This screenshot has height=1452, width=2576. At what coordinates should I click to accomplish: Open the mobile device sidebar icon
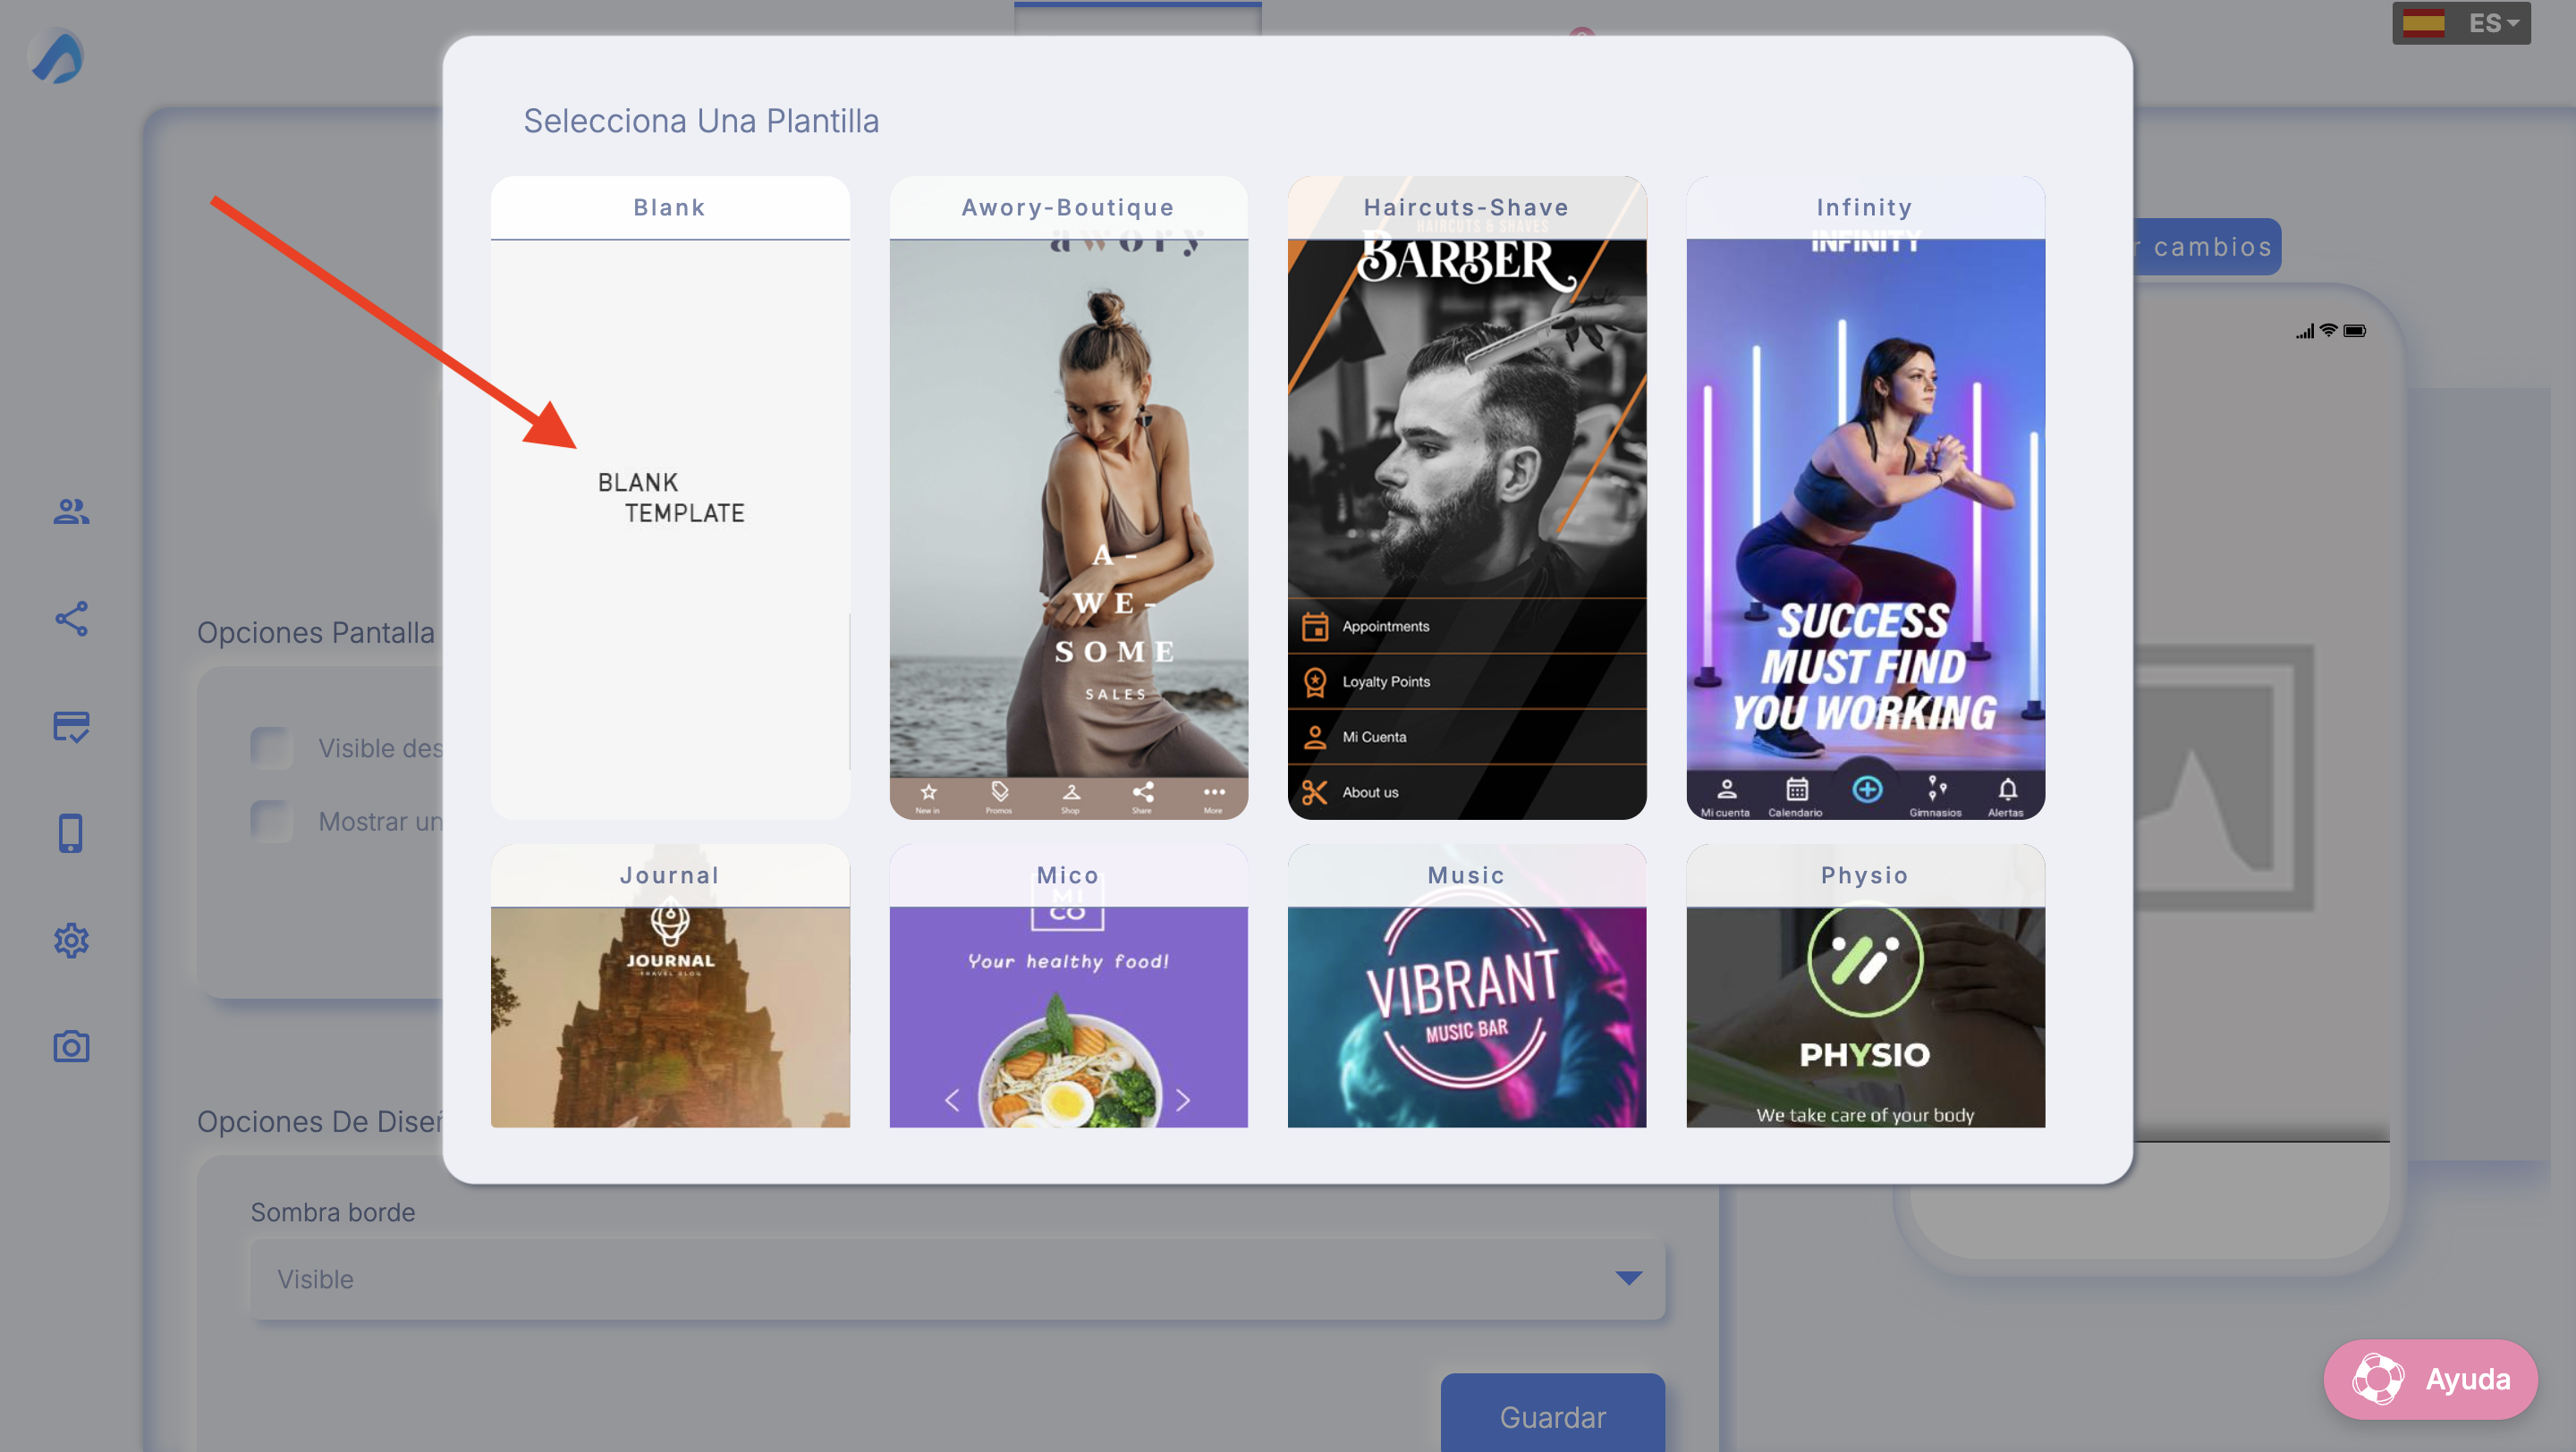(71, 833)
